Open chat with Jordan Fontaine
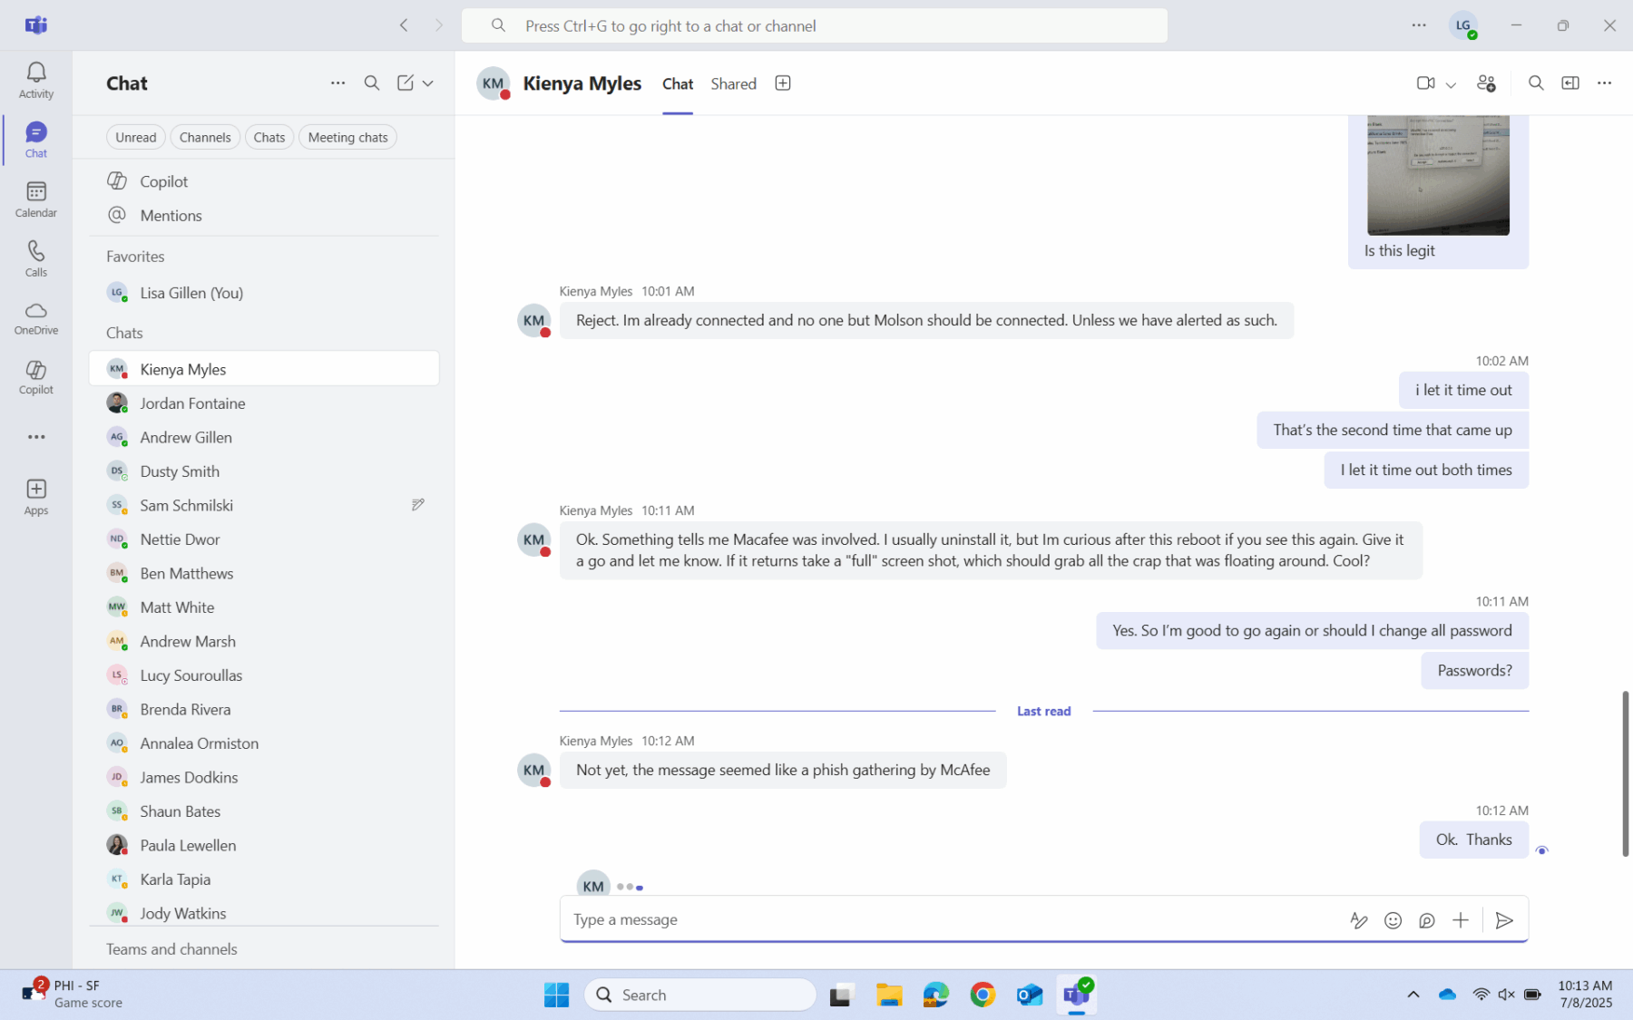Image resolution: width=1633 pixels, height=1020 pixels. 192,403
